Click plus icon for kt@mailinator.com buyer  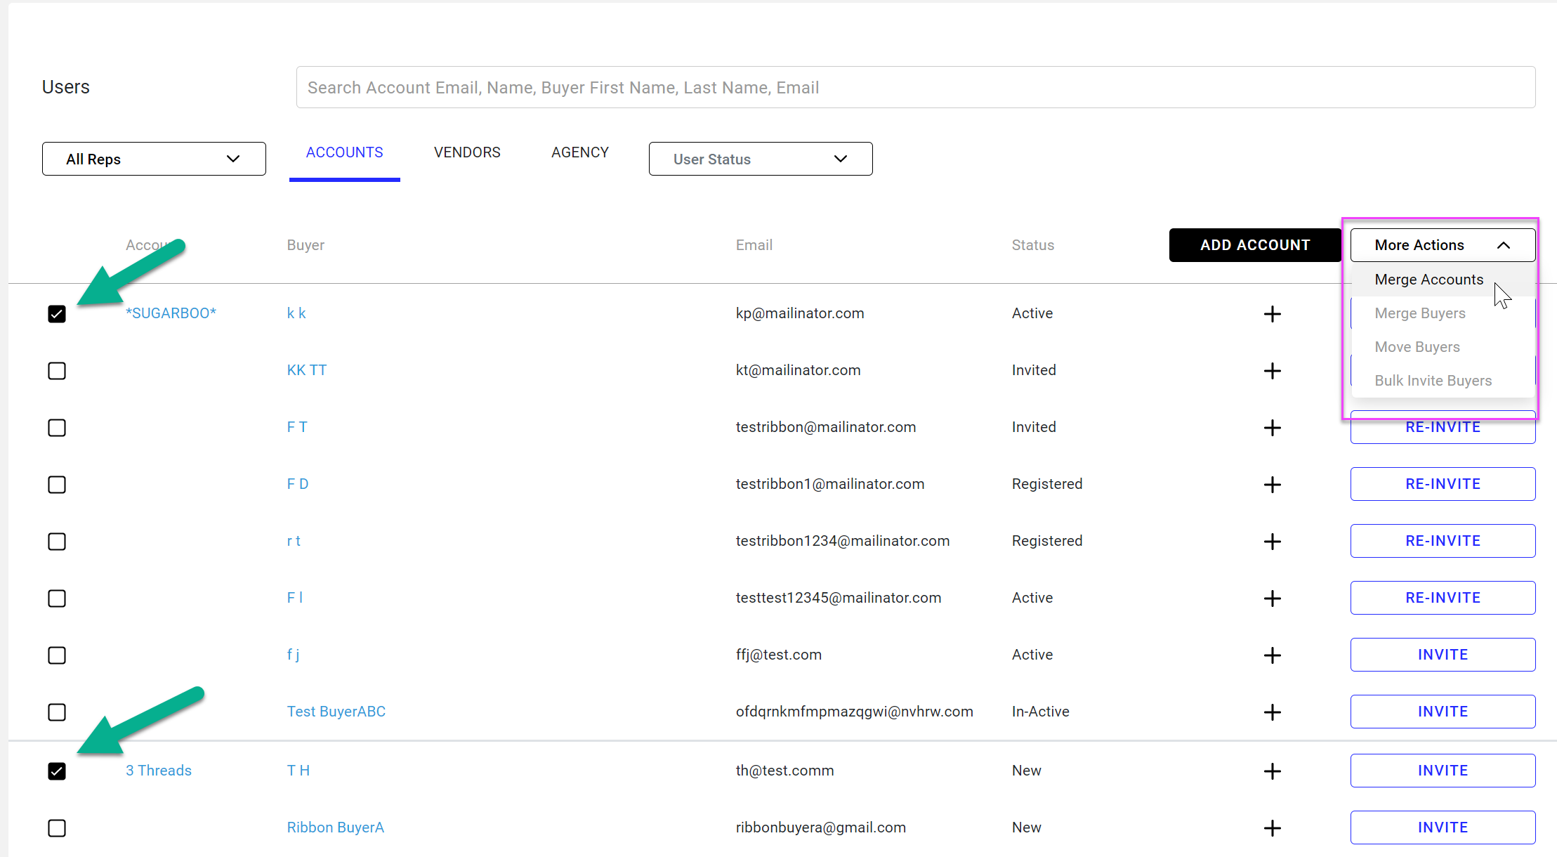click(1272, 371)
